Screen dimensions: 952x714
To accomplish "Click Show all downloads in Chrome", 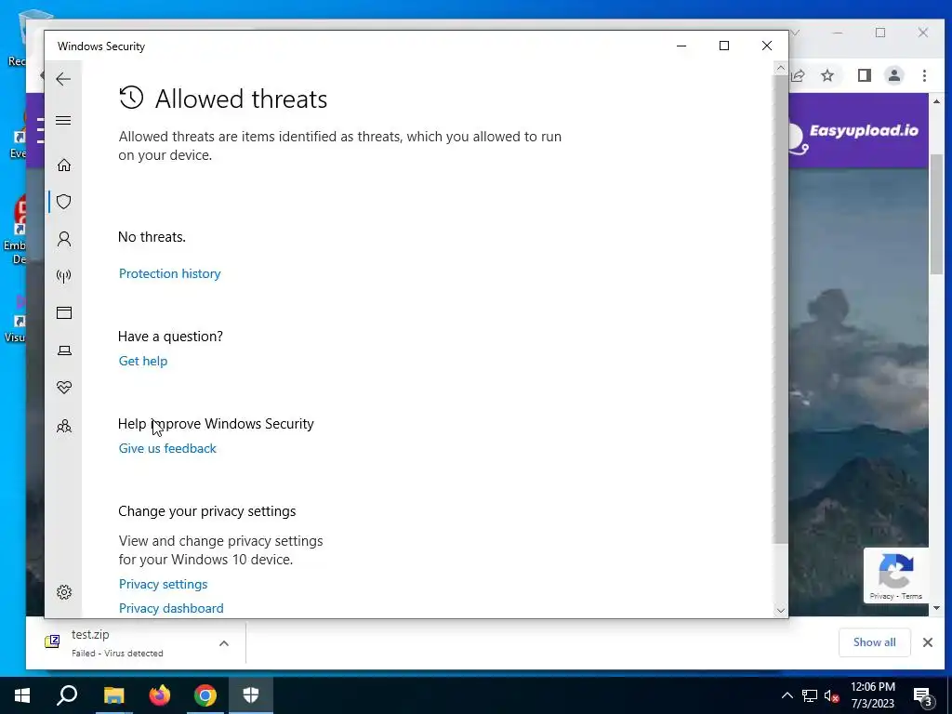I will [874, 642].
